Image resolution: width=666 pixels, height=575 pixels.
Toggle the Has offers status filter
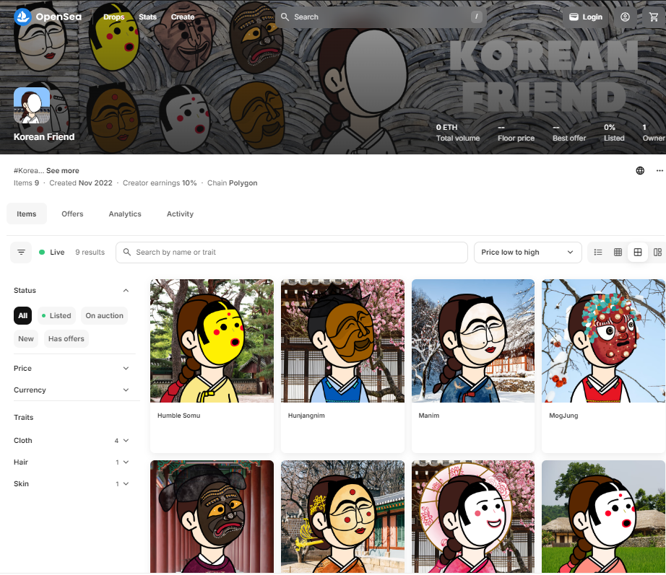[x=66, y=339]
